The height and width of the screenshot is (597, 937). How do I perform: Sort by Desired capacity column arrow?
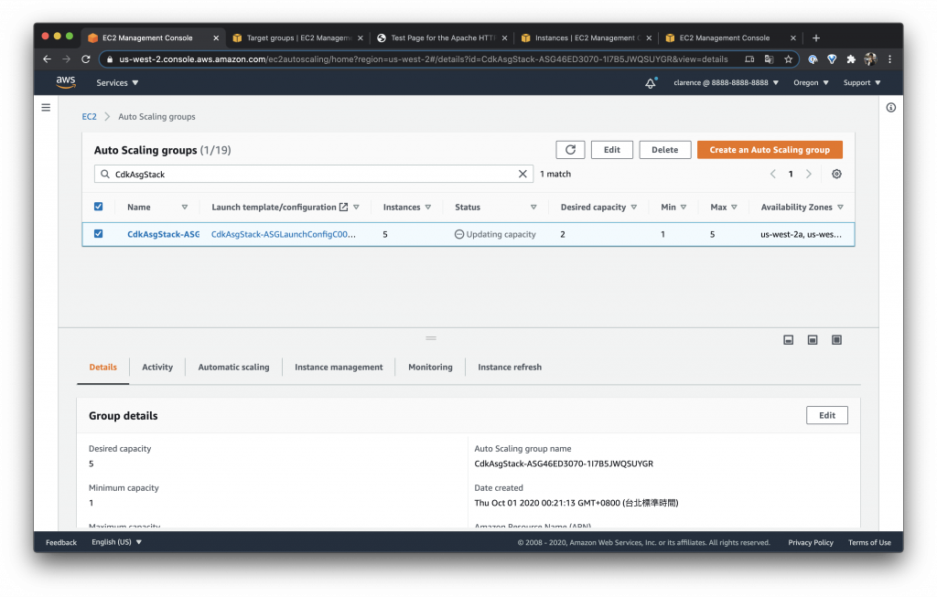(634, 208)
